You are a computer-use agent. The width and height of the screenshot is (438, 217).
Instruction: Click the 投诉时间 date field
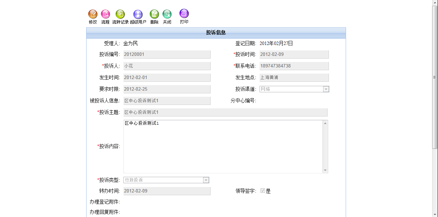click(x=294, y=55)
